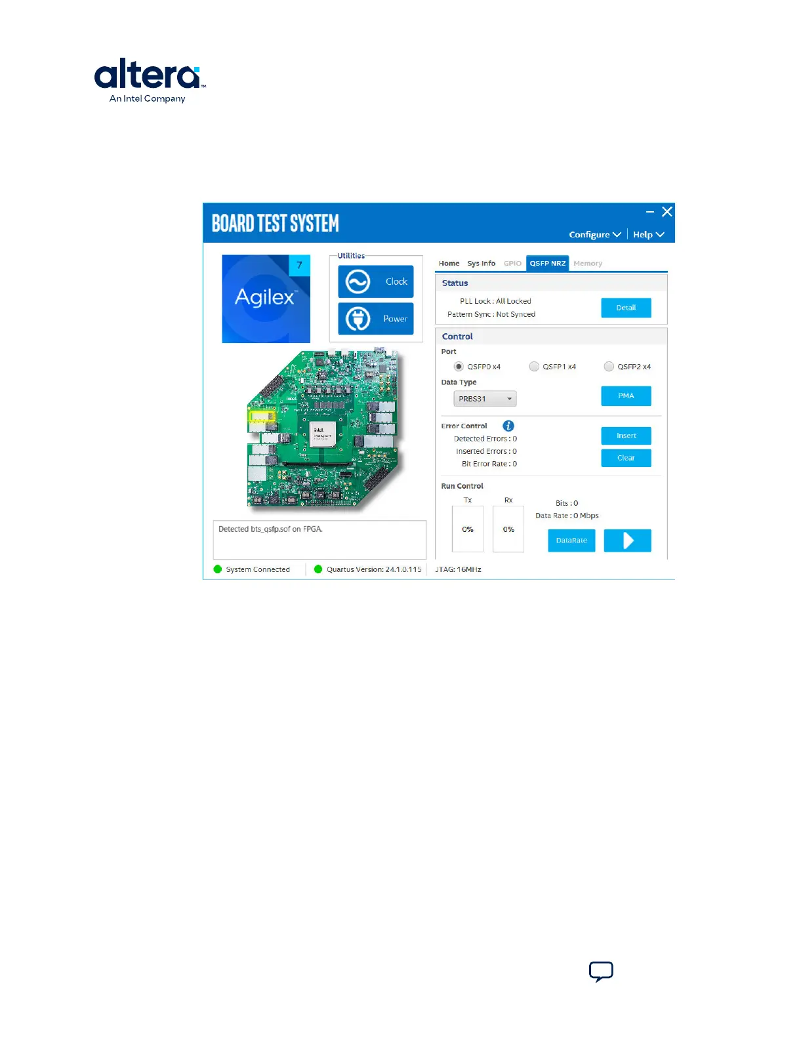Select the QSFP1 x4 port

tap(534, 367)
